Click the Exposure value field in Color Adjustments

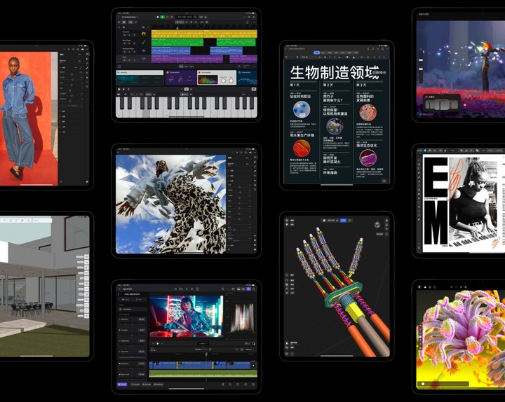[141, 319]
